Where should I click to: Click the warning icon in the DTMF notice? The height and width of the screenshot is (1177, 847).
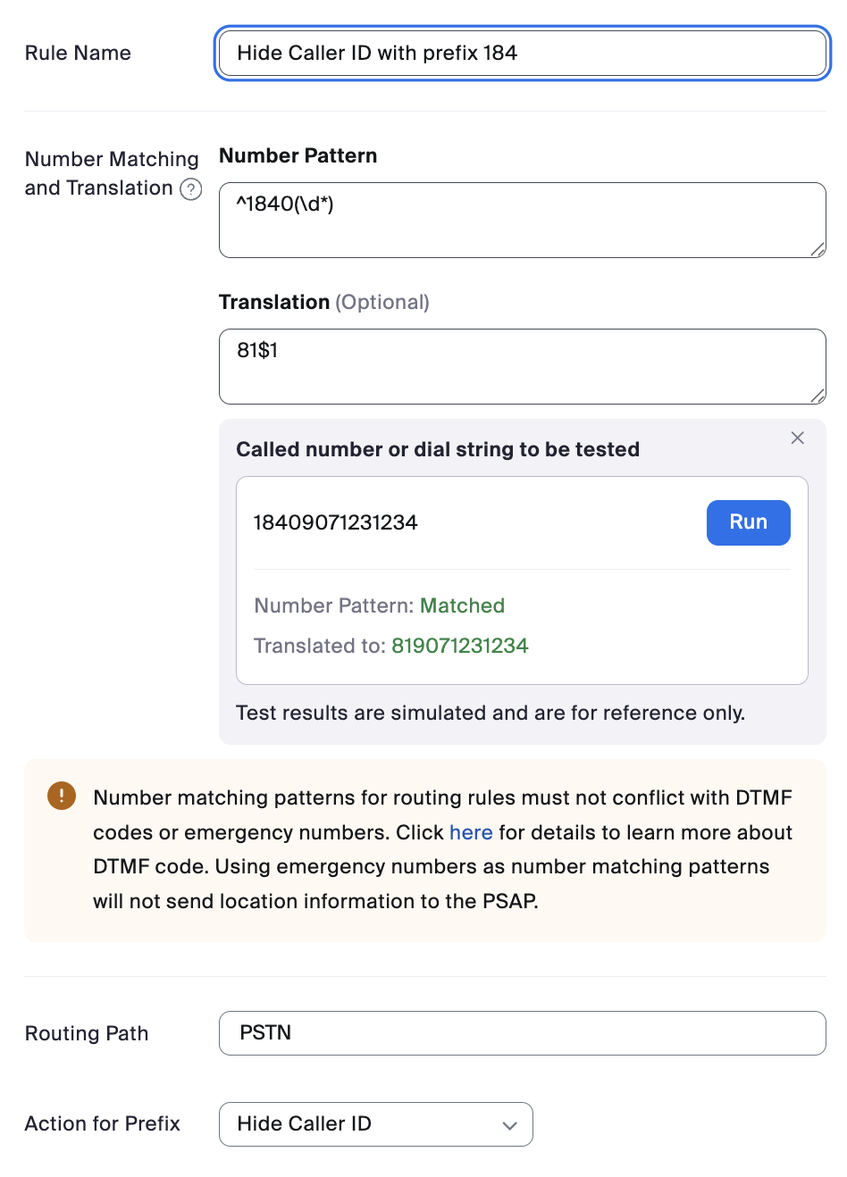(x=61, y=796)
